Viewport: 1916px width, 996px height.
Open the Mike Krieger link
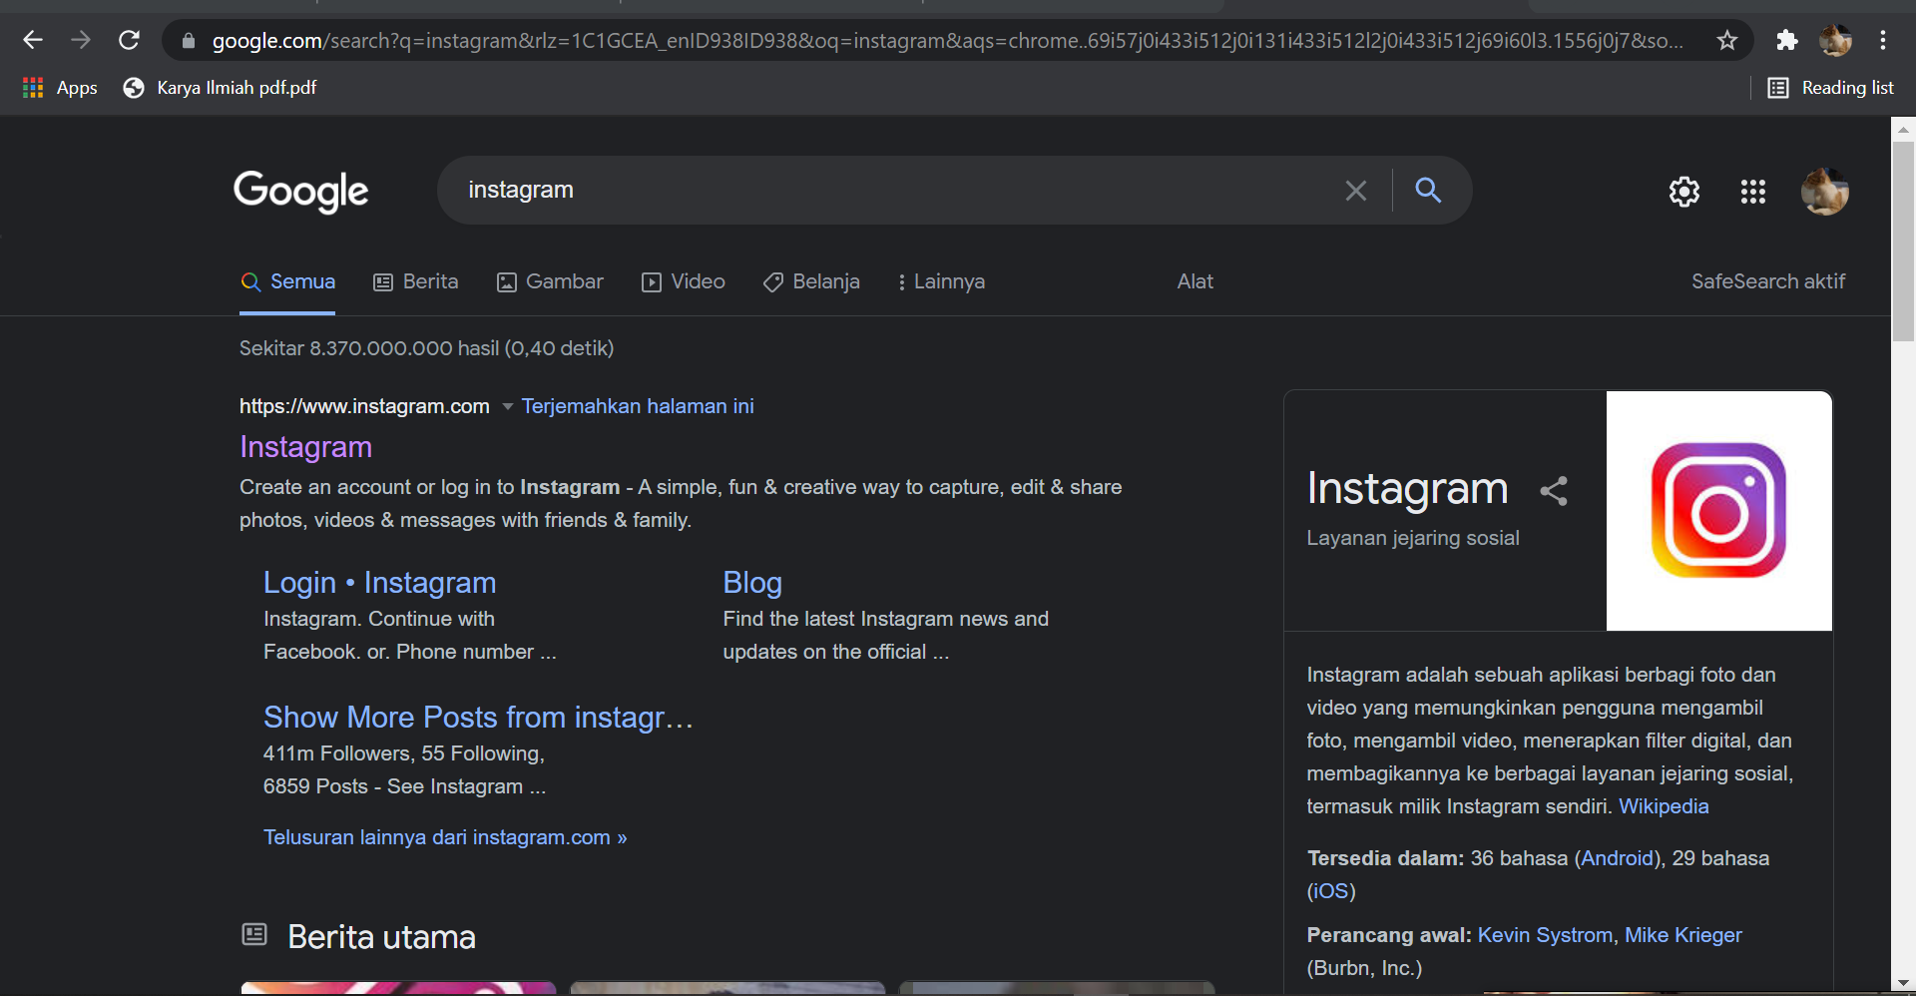click(x=1682, y=935)
